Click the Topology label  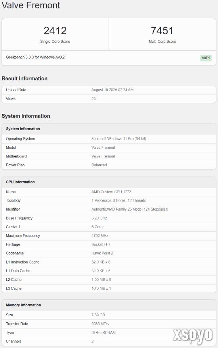click(x=13, y=200)
